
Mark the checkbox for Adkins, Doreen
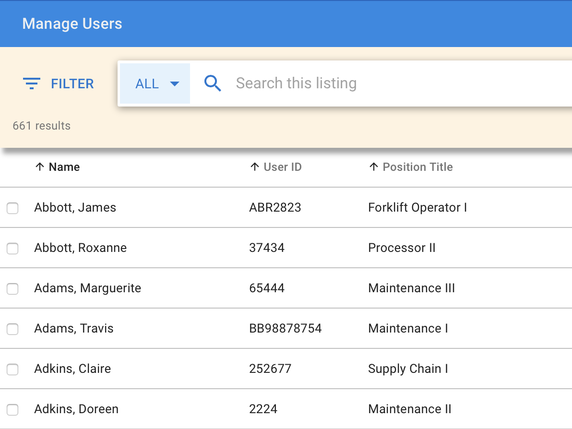pyautogui.click(x=12, y=410)
